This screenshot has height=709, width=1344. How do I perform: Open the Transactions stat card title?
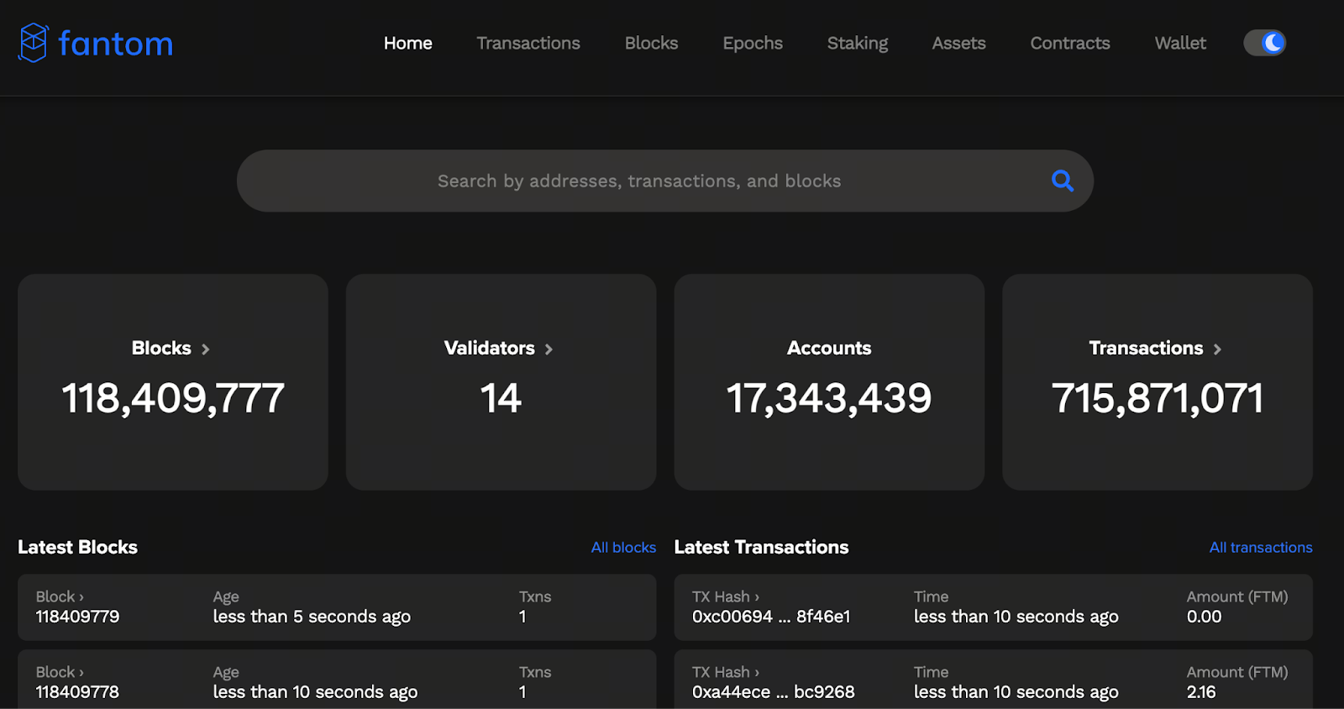pyautogui.click(x=1146, y=348)
